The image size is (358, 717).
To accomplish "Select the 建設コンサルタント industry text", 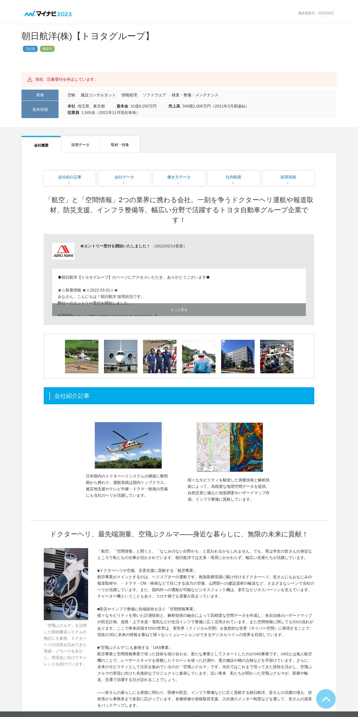I will point(98,95).
